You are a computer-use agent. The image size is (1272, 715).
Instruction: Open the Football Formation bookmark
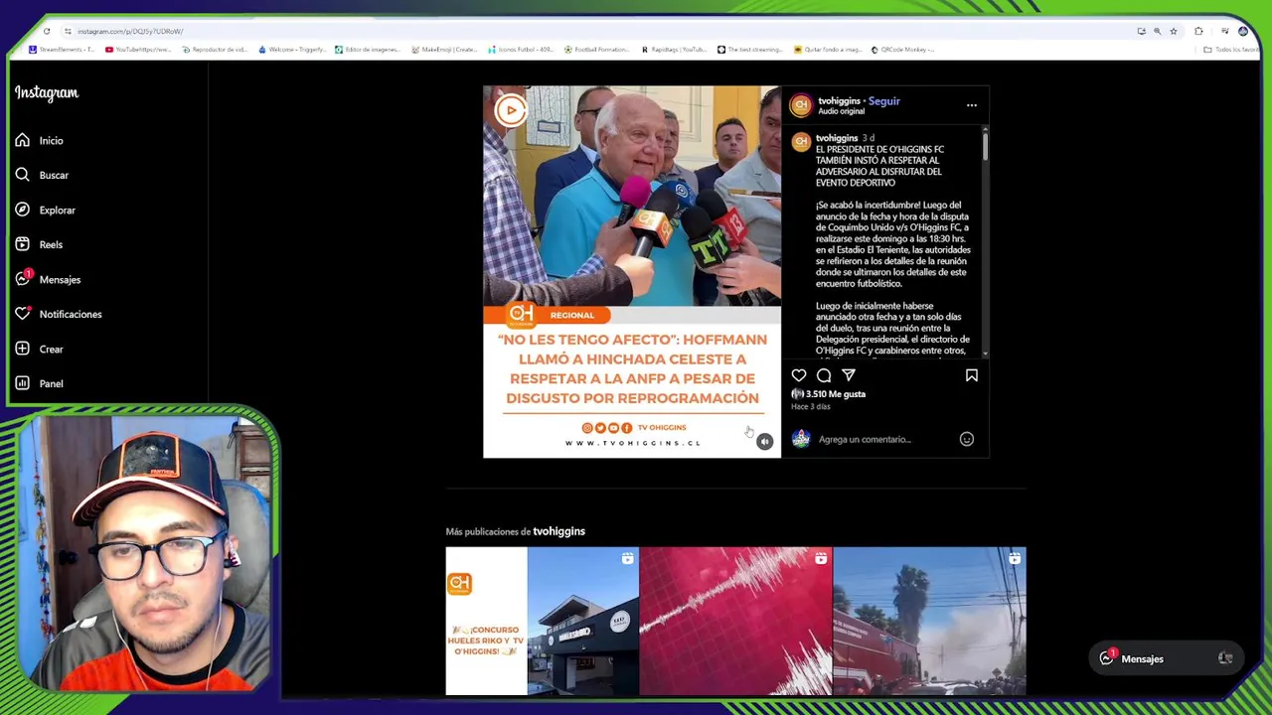pos(597,50)
